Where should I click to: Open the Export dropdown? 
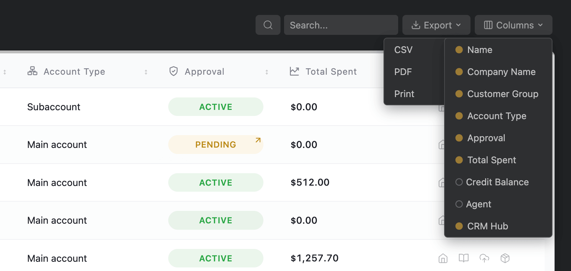[436, 25]
